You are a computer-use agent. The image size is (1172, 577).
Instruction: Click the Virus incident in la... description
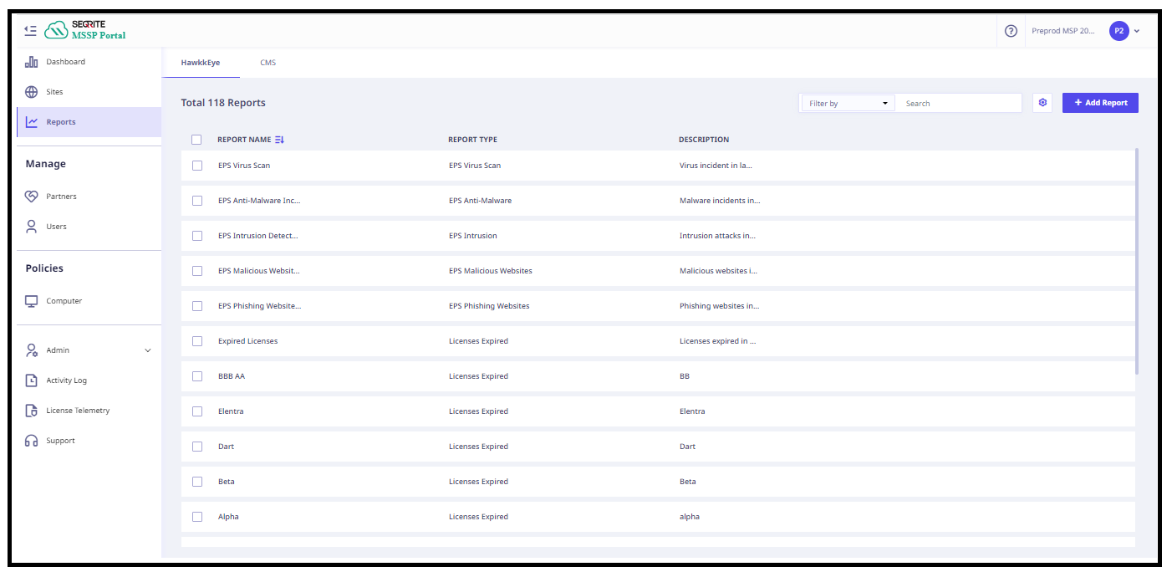click(716, 166)
